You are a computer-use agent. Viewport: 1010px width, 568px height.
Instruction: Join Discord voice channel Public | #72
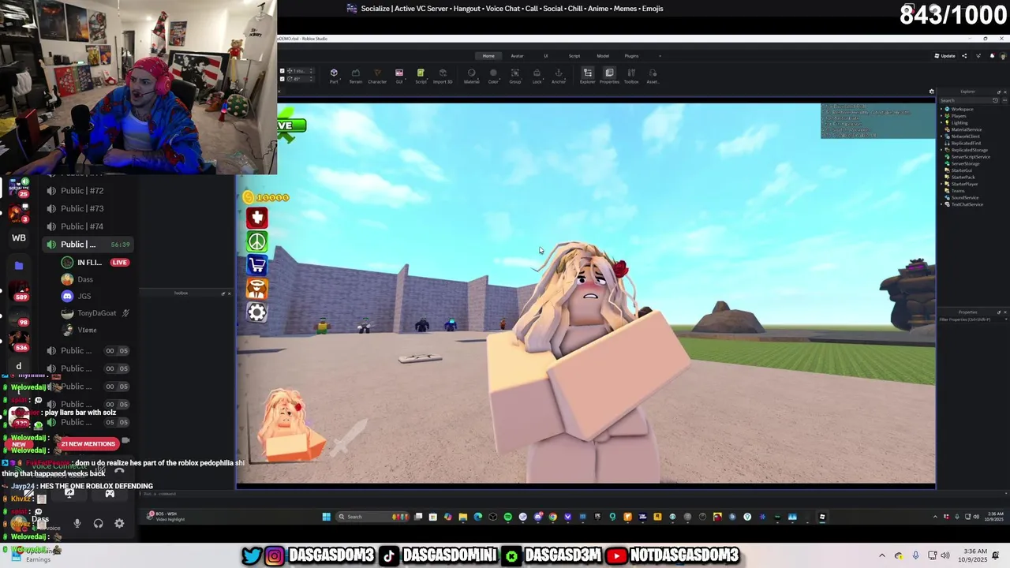pyautogui.click(x=83, y=191)
